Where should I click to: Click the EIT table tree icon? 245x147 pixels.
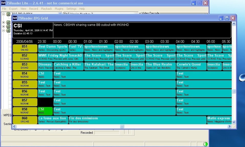click(x=8, y=26)
